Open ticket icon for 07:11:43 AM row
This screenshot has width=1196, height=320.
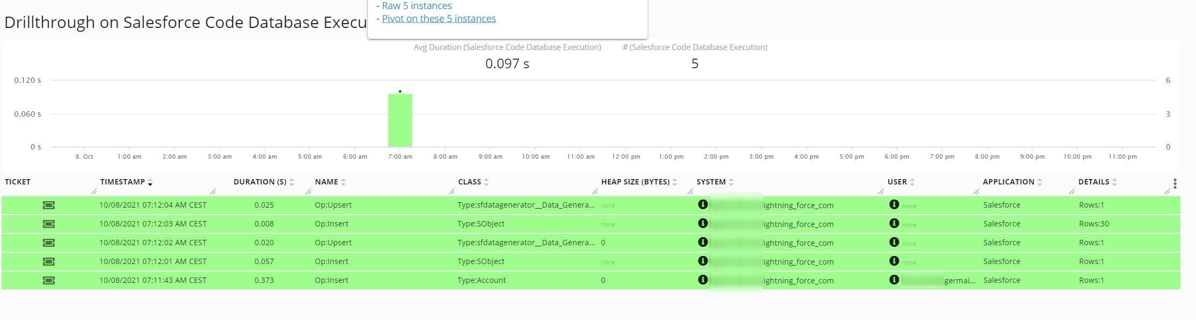click(x=48, y=281)
